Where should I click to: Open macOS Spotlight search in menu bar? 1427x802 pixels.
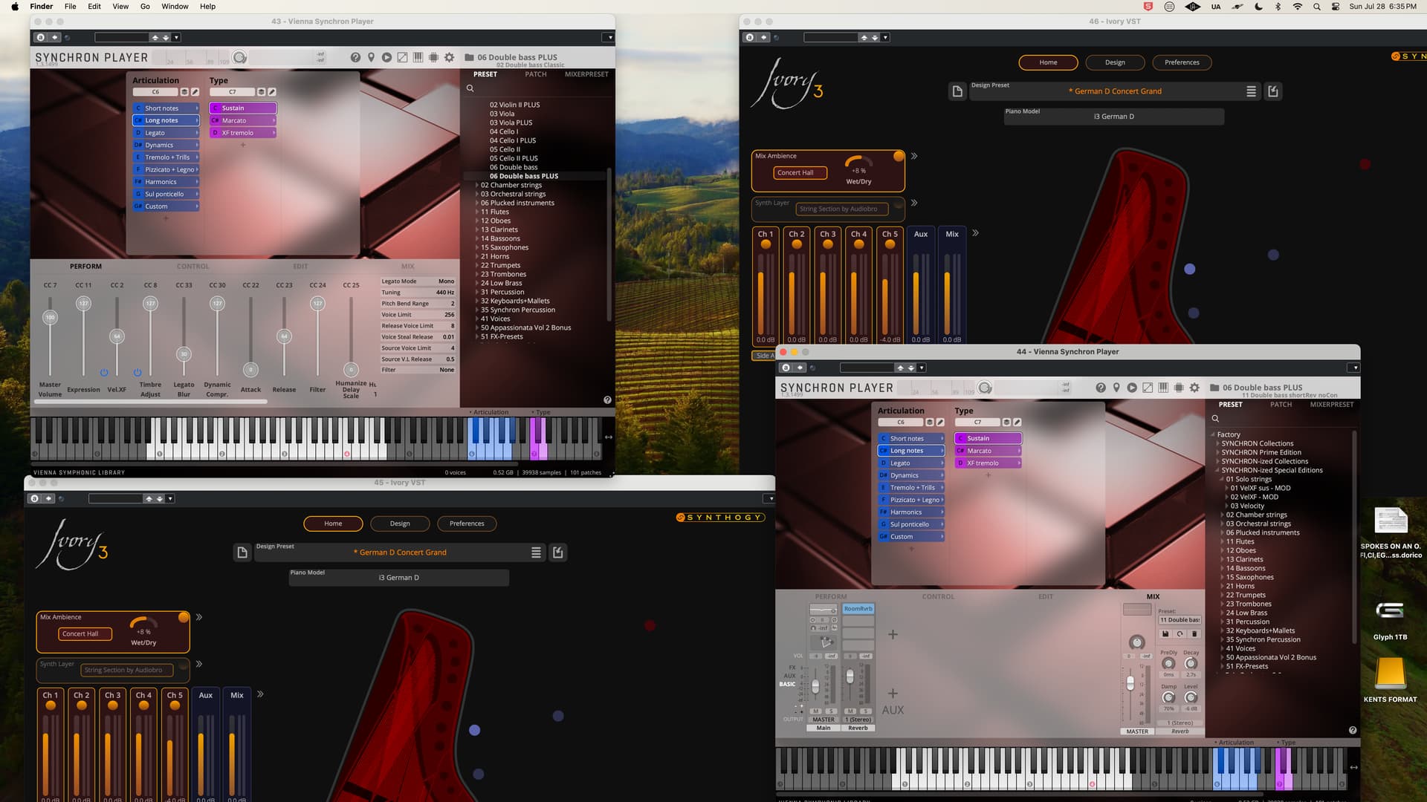[x=1316, y=7]
